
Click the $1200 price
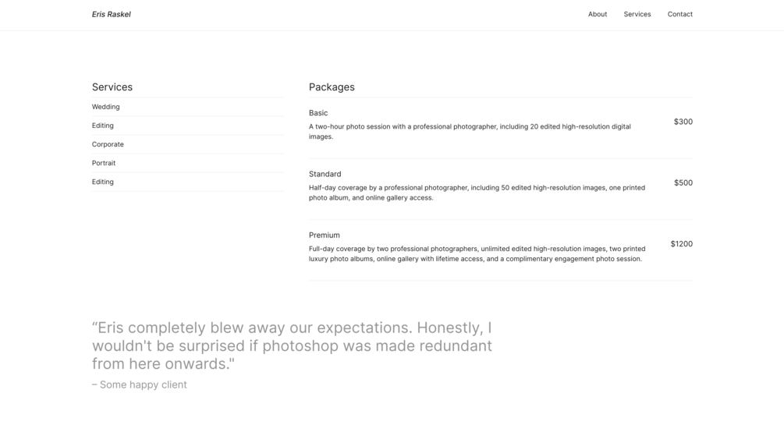point(681,244)
